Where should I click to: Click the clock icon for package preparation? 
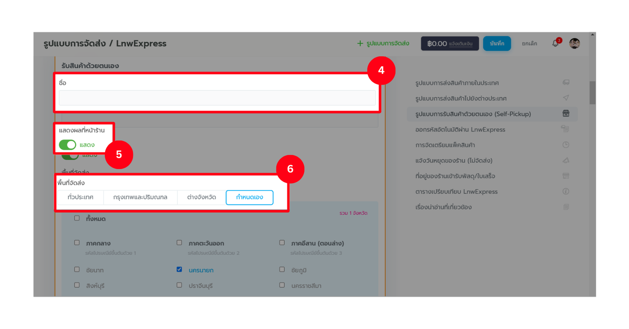tap(566, 145)
